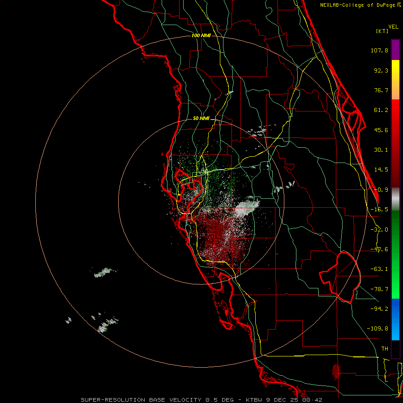Click the TH legend label
The image size is (403, 403).
(x=385, y=348)
